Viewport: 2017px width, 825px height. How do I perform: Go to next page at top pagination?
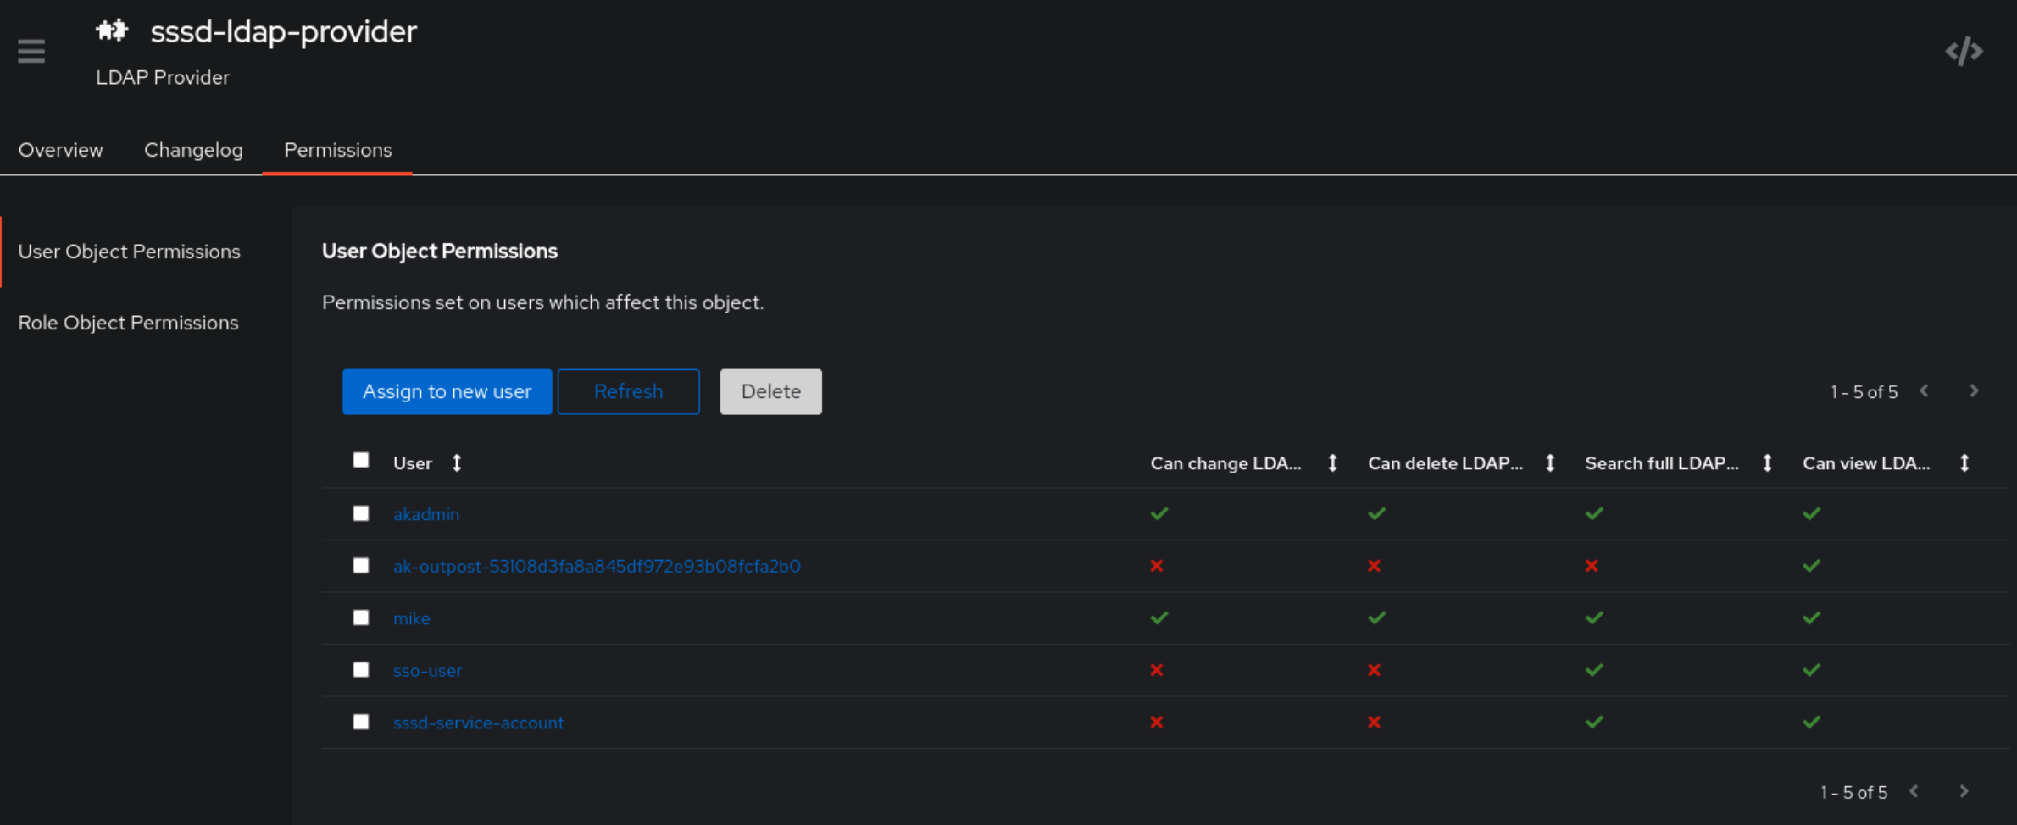[x=1974, y=391]
